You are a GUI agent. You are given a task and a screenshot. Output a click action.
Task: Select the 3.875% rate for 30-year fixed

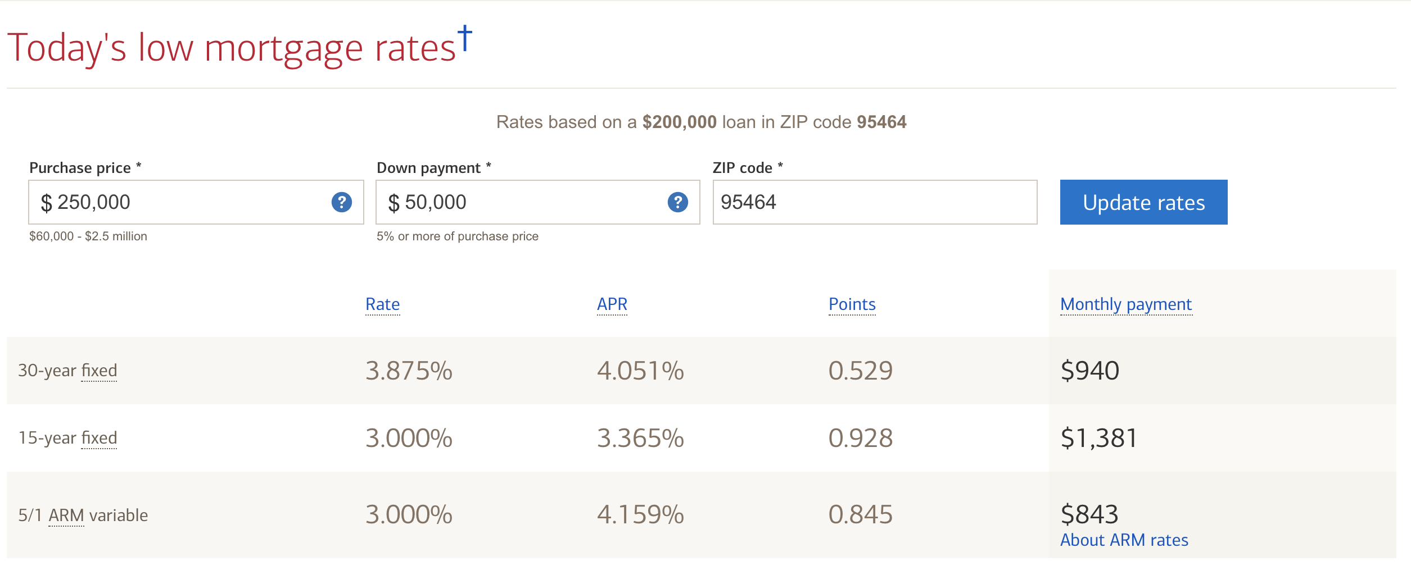409,371
